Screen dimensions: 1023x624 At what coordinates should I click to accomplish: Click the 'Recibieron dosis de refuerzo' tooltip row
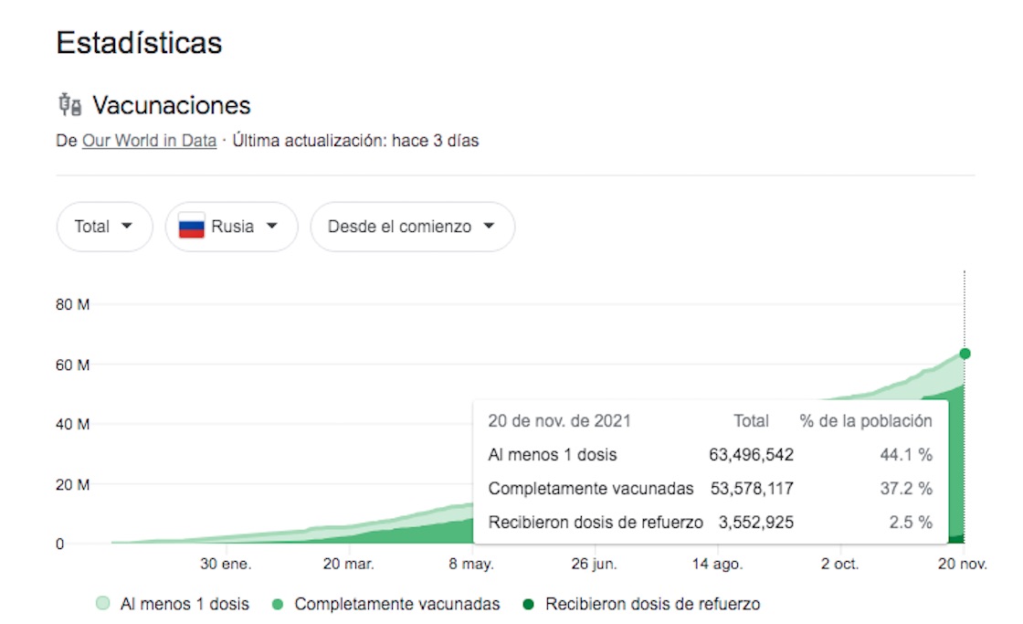click(596, 523)
